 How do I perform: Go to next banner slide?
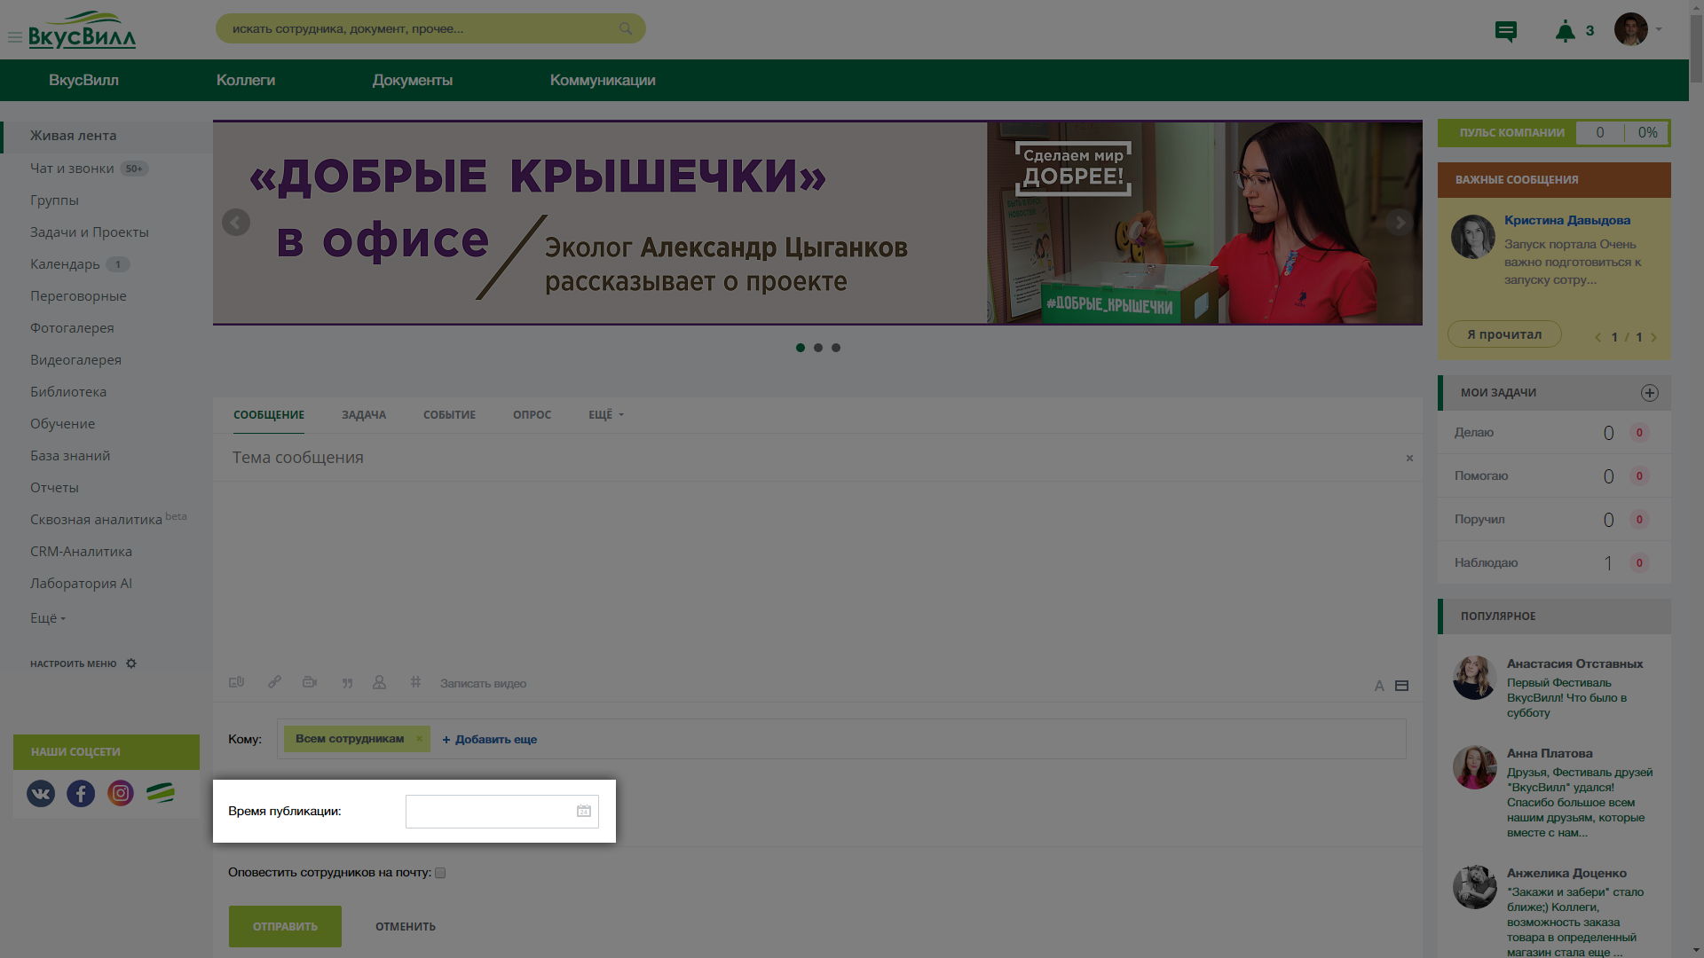1400,222
